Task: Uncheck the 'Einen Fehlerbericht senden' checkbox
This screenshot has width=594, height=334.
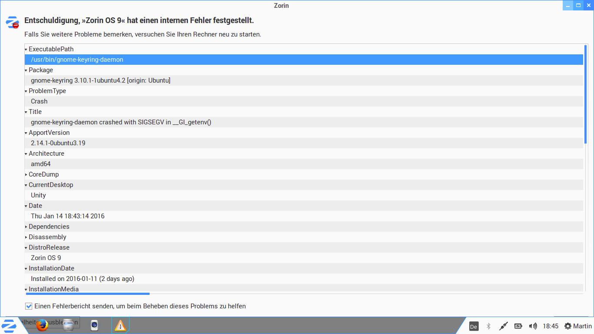Action: coord(29,306)
